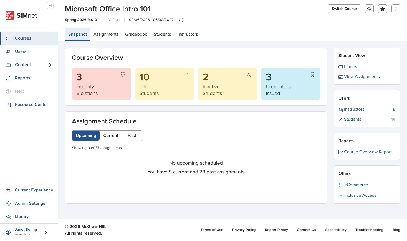Click the Course Overview Report chart icon
407x241 pixels.
click(341, 152)
